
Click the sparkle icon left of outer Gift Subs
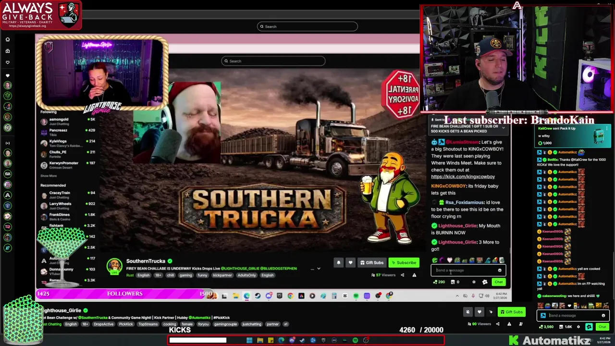(491, 312)
